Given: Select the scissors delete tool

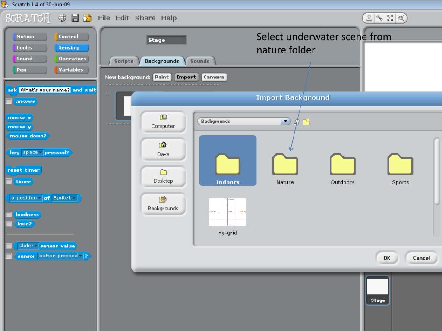Looking at the screenshot, I should coord(380,18).
